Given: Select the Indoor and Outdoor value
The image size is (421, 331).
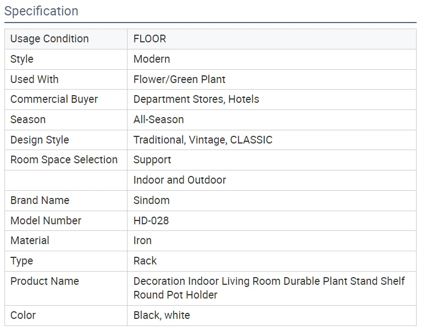Looking at the screenshot, I should tap(180, 180).
